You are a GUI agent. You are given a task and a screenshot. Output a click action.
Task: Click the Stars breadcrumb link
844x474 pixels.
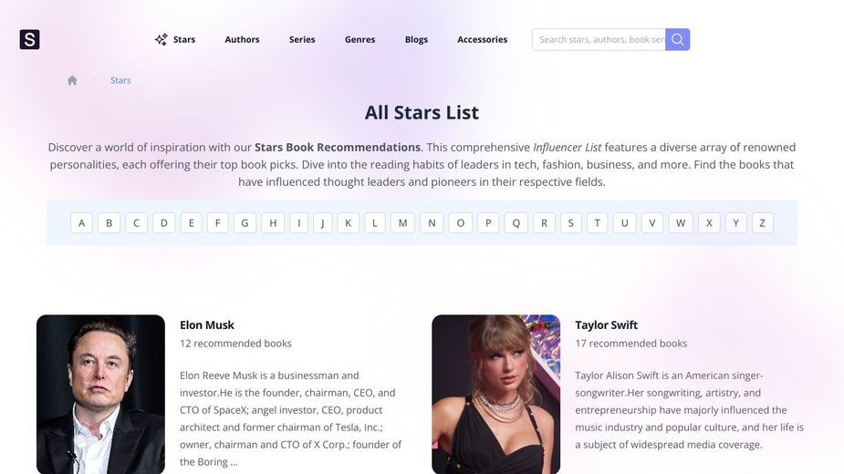[120, 80]
